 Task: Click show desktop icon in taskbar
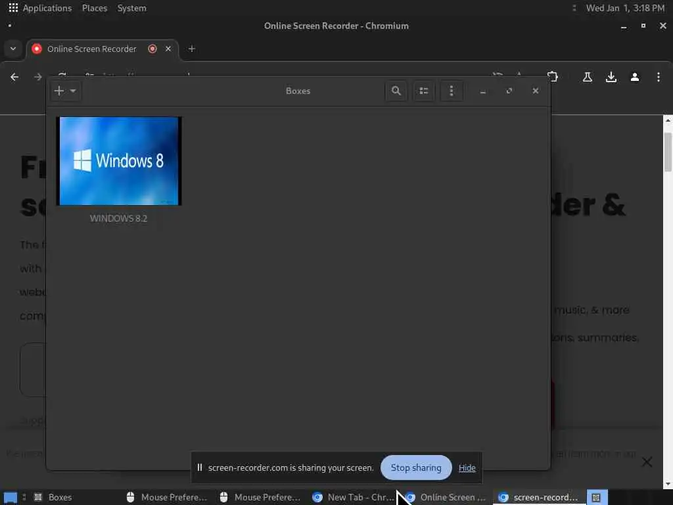[x=11, y=498]
